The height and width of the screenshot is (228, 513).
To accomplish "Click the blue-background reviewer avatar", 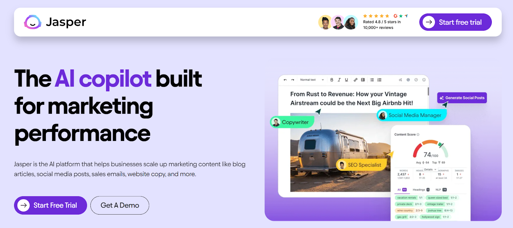I will point(351,22).
